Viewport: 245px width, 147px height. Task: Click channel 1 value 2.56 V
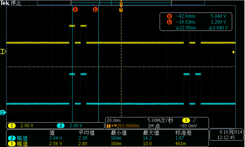point(56,144)
